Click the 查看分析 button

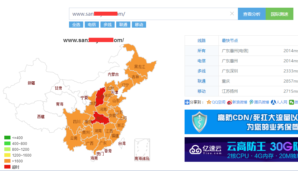[251, 14]
